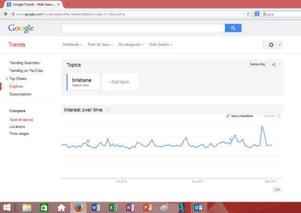
Task: Click the blue Google search magnifier button
Action: coord(233,28)
